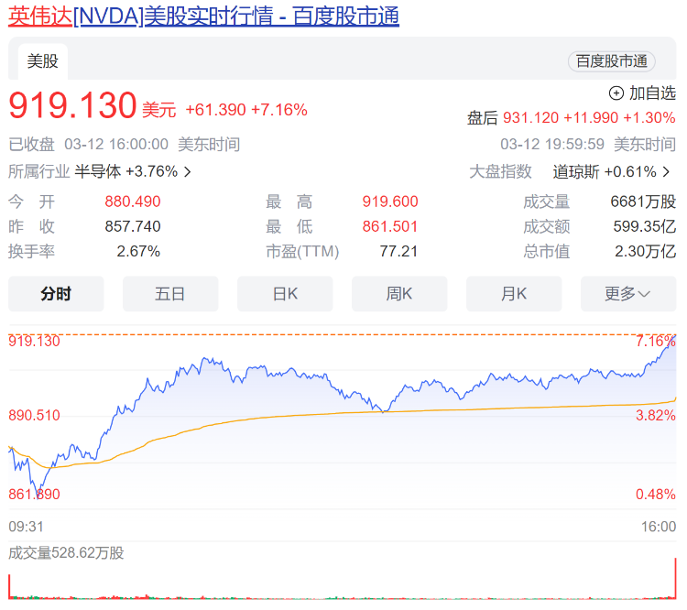The height and width of the screenshot is (610, 687).
Task: Click the 成交额 value 599.35亿
Action: (x=645, y=226)
